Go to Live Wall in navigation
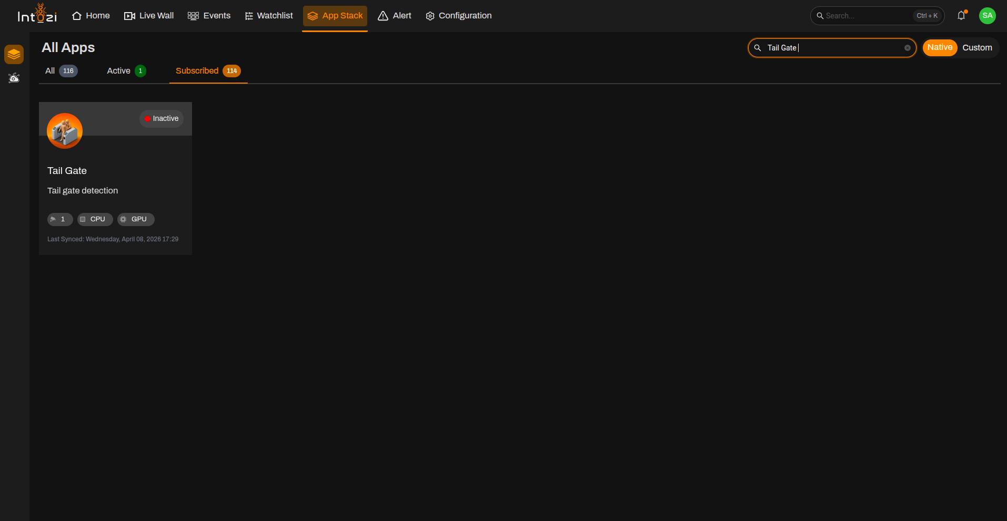Viewport: 1007px width, 521px height. click(149, 16)
